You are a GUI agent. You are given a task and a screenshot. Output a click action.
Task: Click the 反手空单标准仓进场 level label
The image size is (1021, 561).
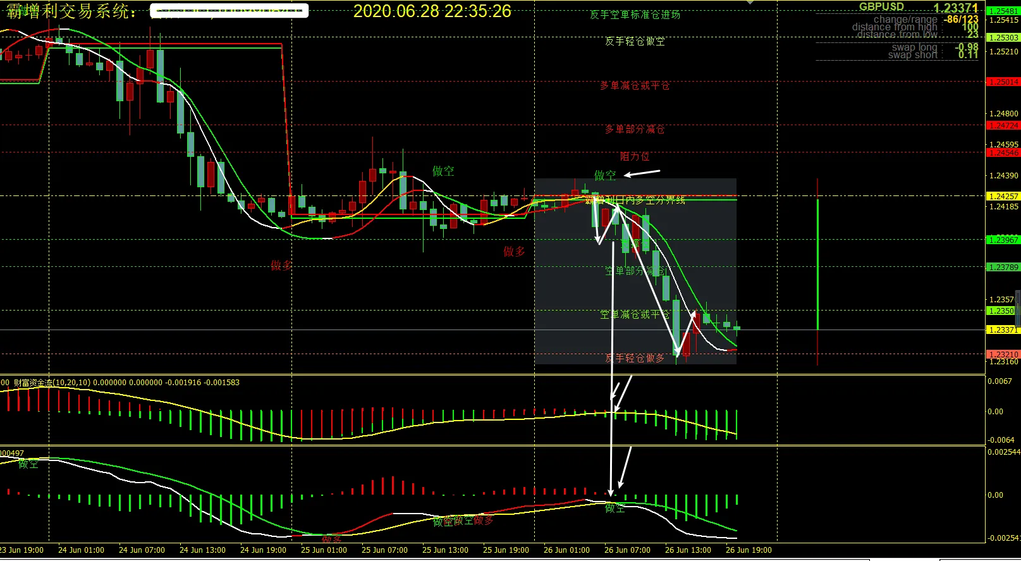tap(635, 15)
